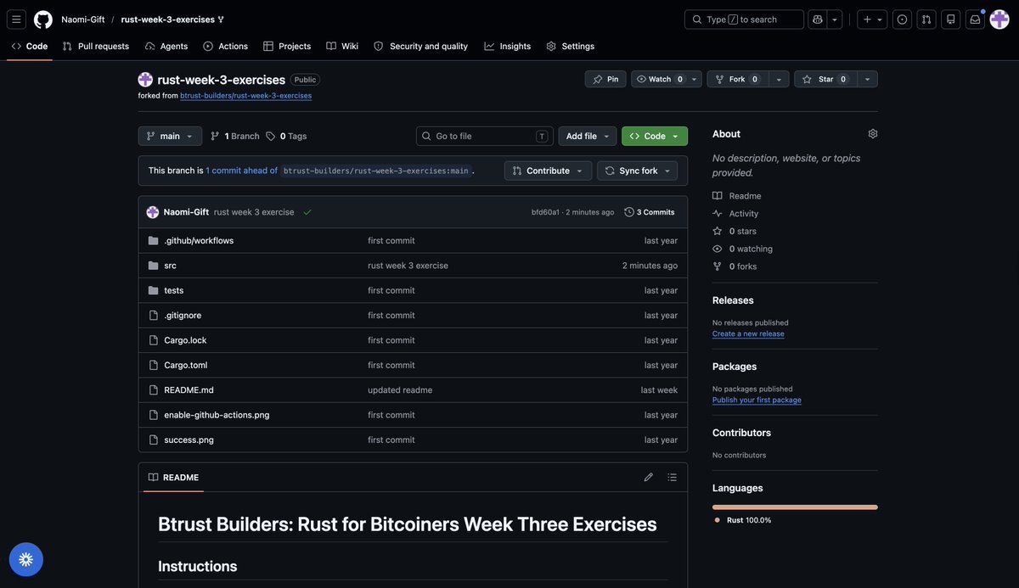Open the user profile avatar menu
This screenshot has height=588, width=1019.
pos(999,20)
